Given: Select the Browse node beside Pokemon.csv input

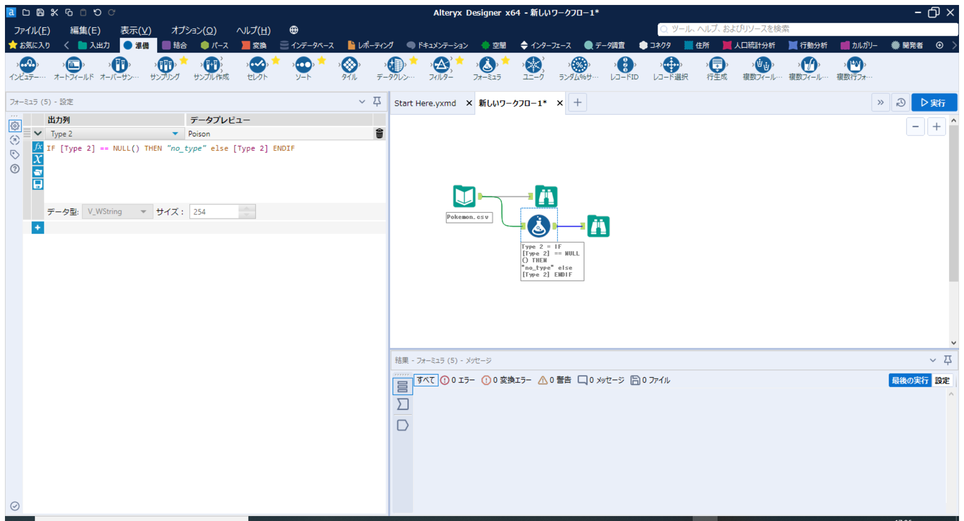Looking at the screenshot, I should [x=546, y=196].
